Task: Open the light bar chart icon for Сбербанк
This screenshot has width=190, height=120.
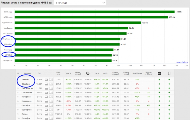Action: (x=51, y=84)
